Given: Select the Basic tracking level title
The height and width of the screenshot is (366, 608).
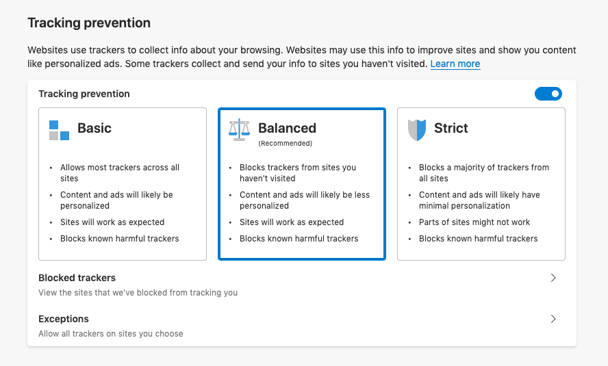Looking at the screenshot, I should pyautogui.click(x=94, y=128).
